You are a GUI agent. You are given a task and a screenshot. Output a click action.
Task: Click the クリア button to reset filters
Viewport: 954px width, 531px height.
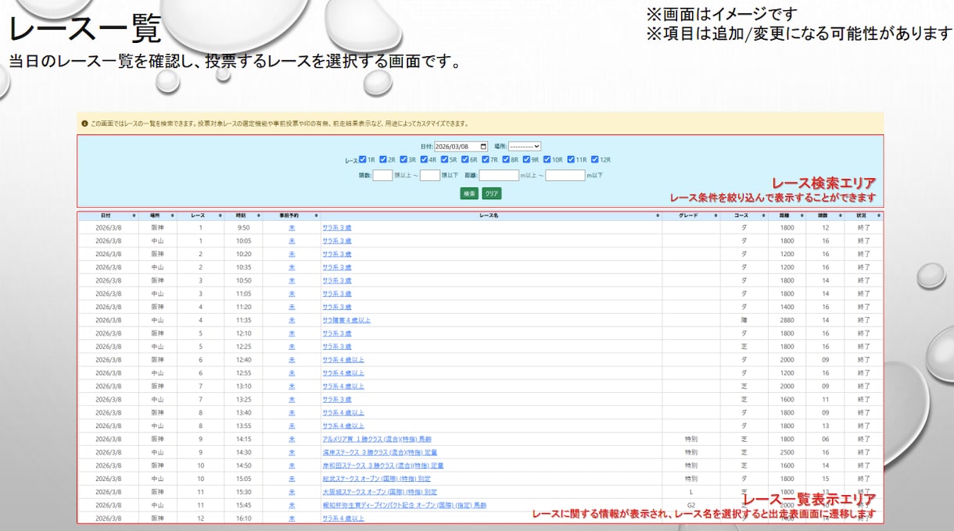[491, 194]
